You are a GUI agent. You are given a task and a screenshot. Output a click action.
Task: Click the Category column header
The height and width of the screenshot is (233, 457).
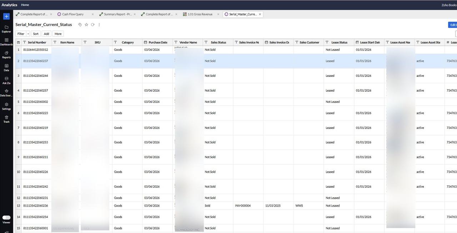click(x=127, y=42)
